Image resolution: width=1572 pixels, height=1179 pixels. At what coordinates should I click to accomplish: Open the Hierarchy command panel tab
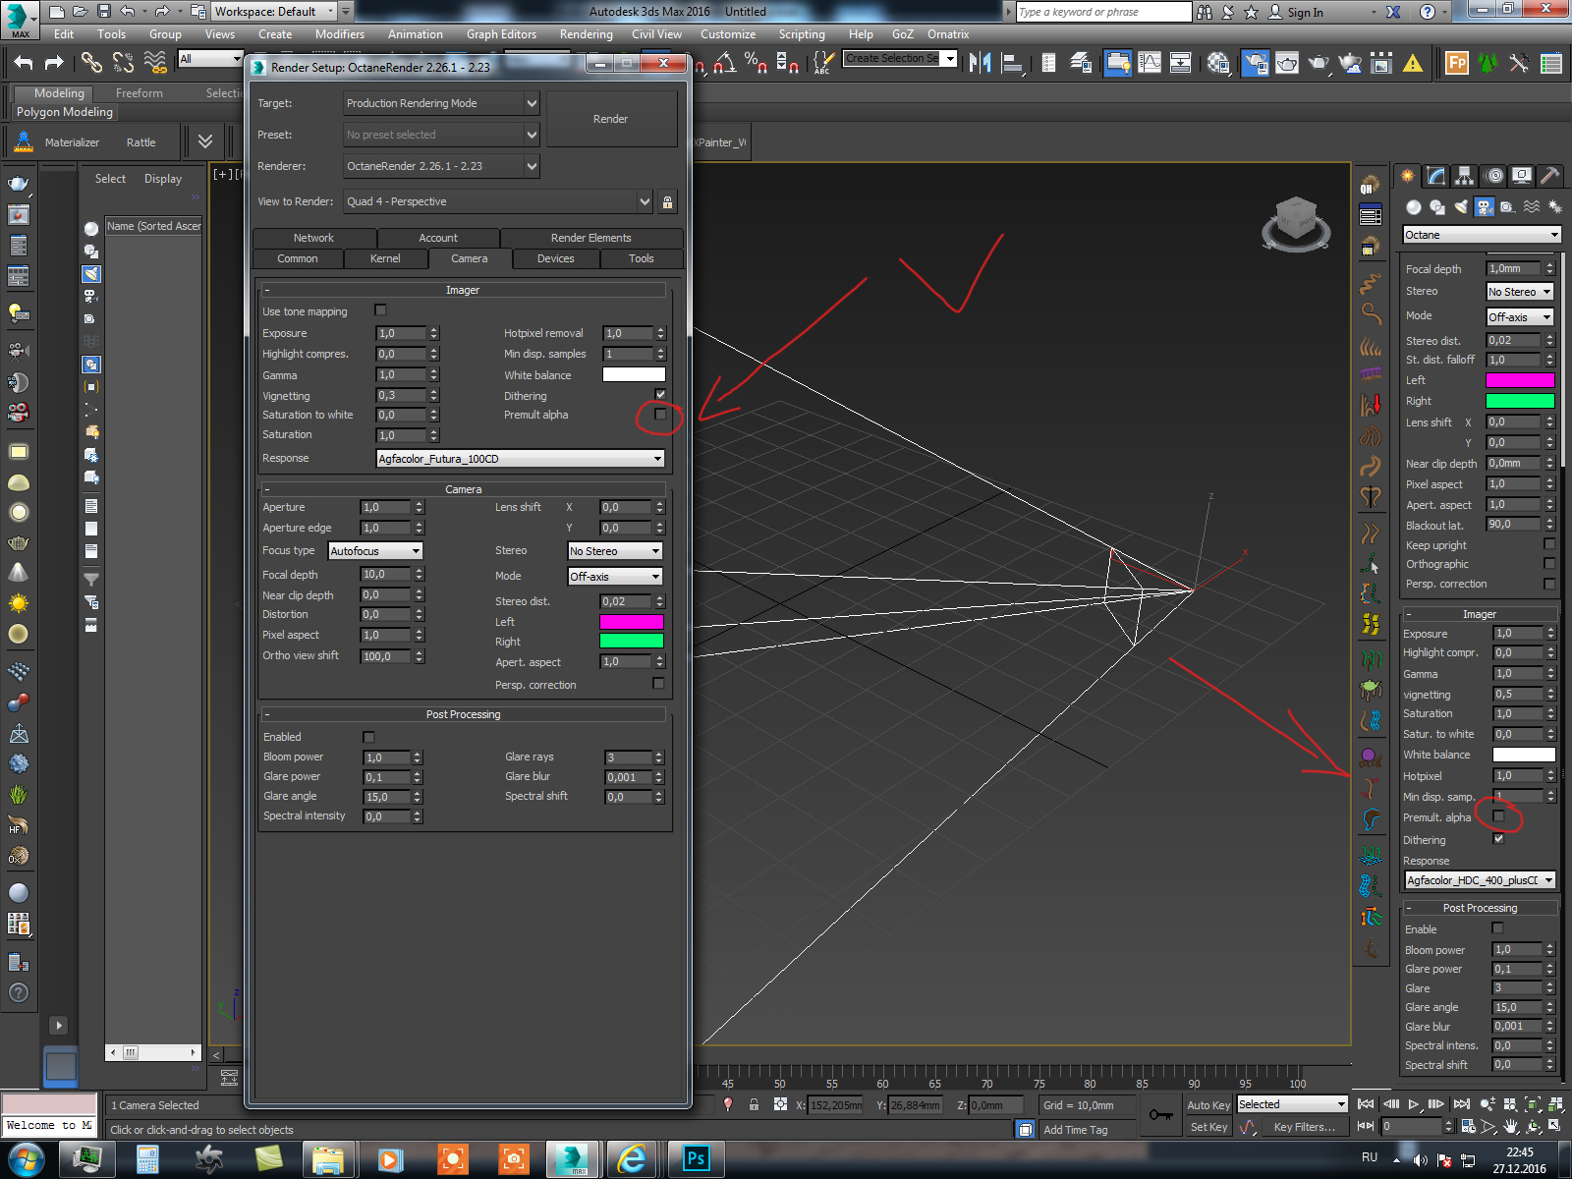coord(1465,176)
